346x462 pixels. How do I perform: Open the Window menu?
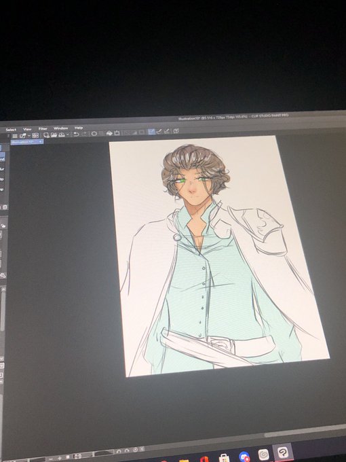pyautogui.click(x=60, y=128)
